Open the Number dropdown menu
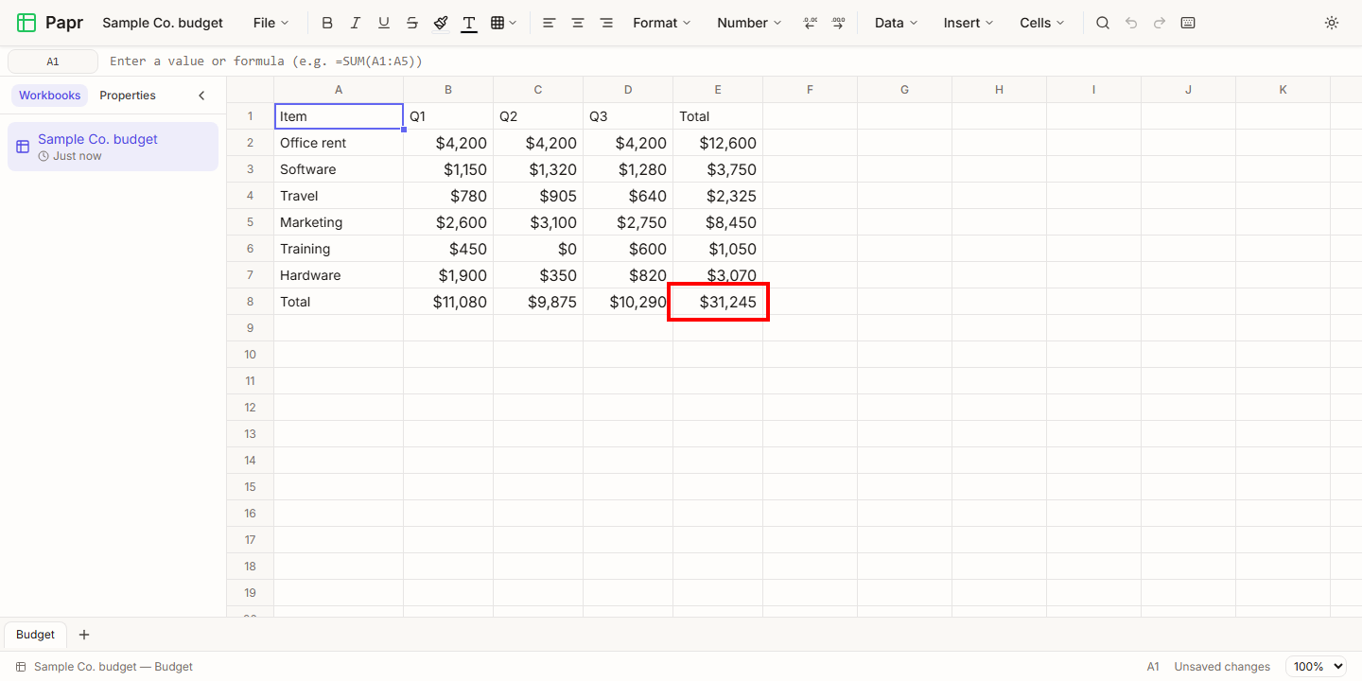This screenshot has width=1362, height=681. pos(749,23)
